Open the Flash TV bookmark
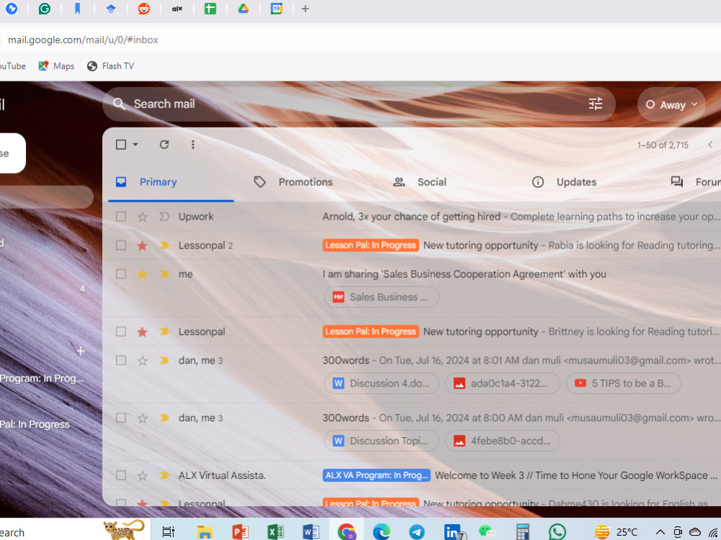721x540 pixels. [110, 66]
